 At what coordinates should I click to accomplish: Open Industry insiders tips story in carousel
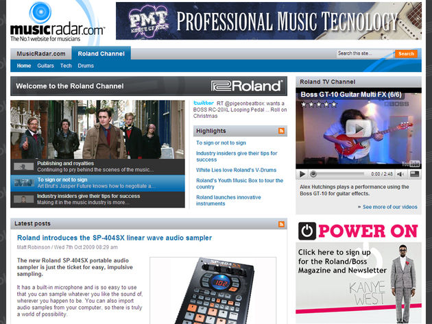[97, 199]
